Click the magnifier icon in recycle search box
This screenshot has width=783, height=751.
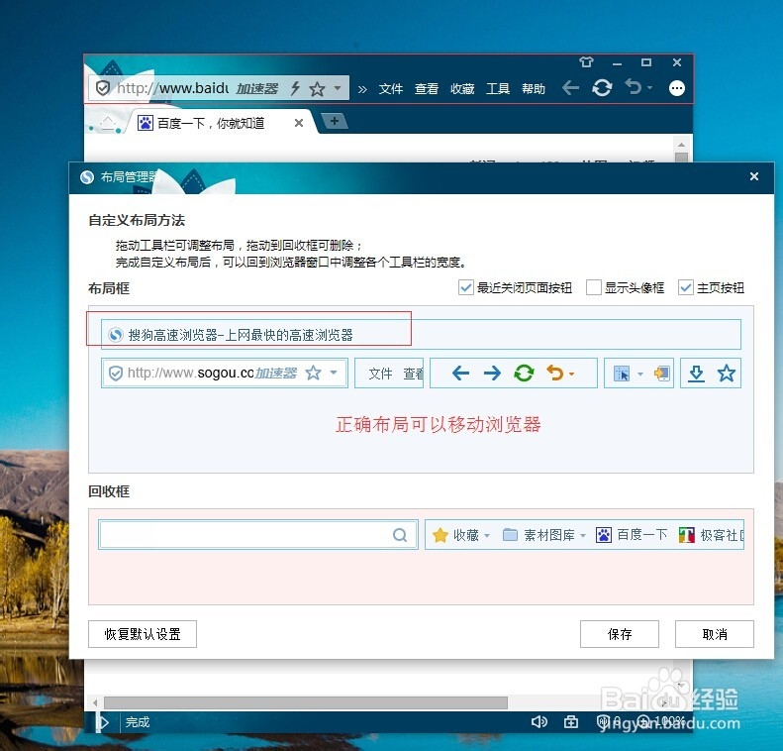point(400,535)
